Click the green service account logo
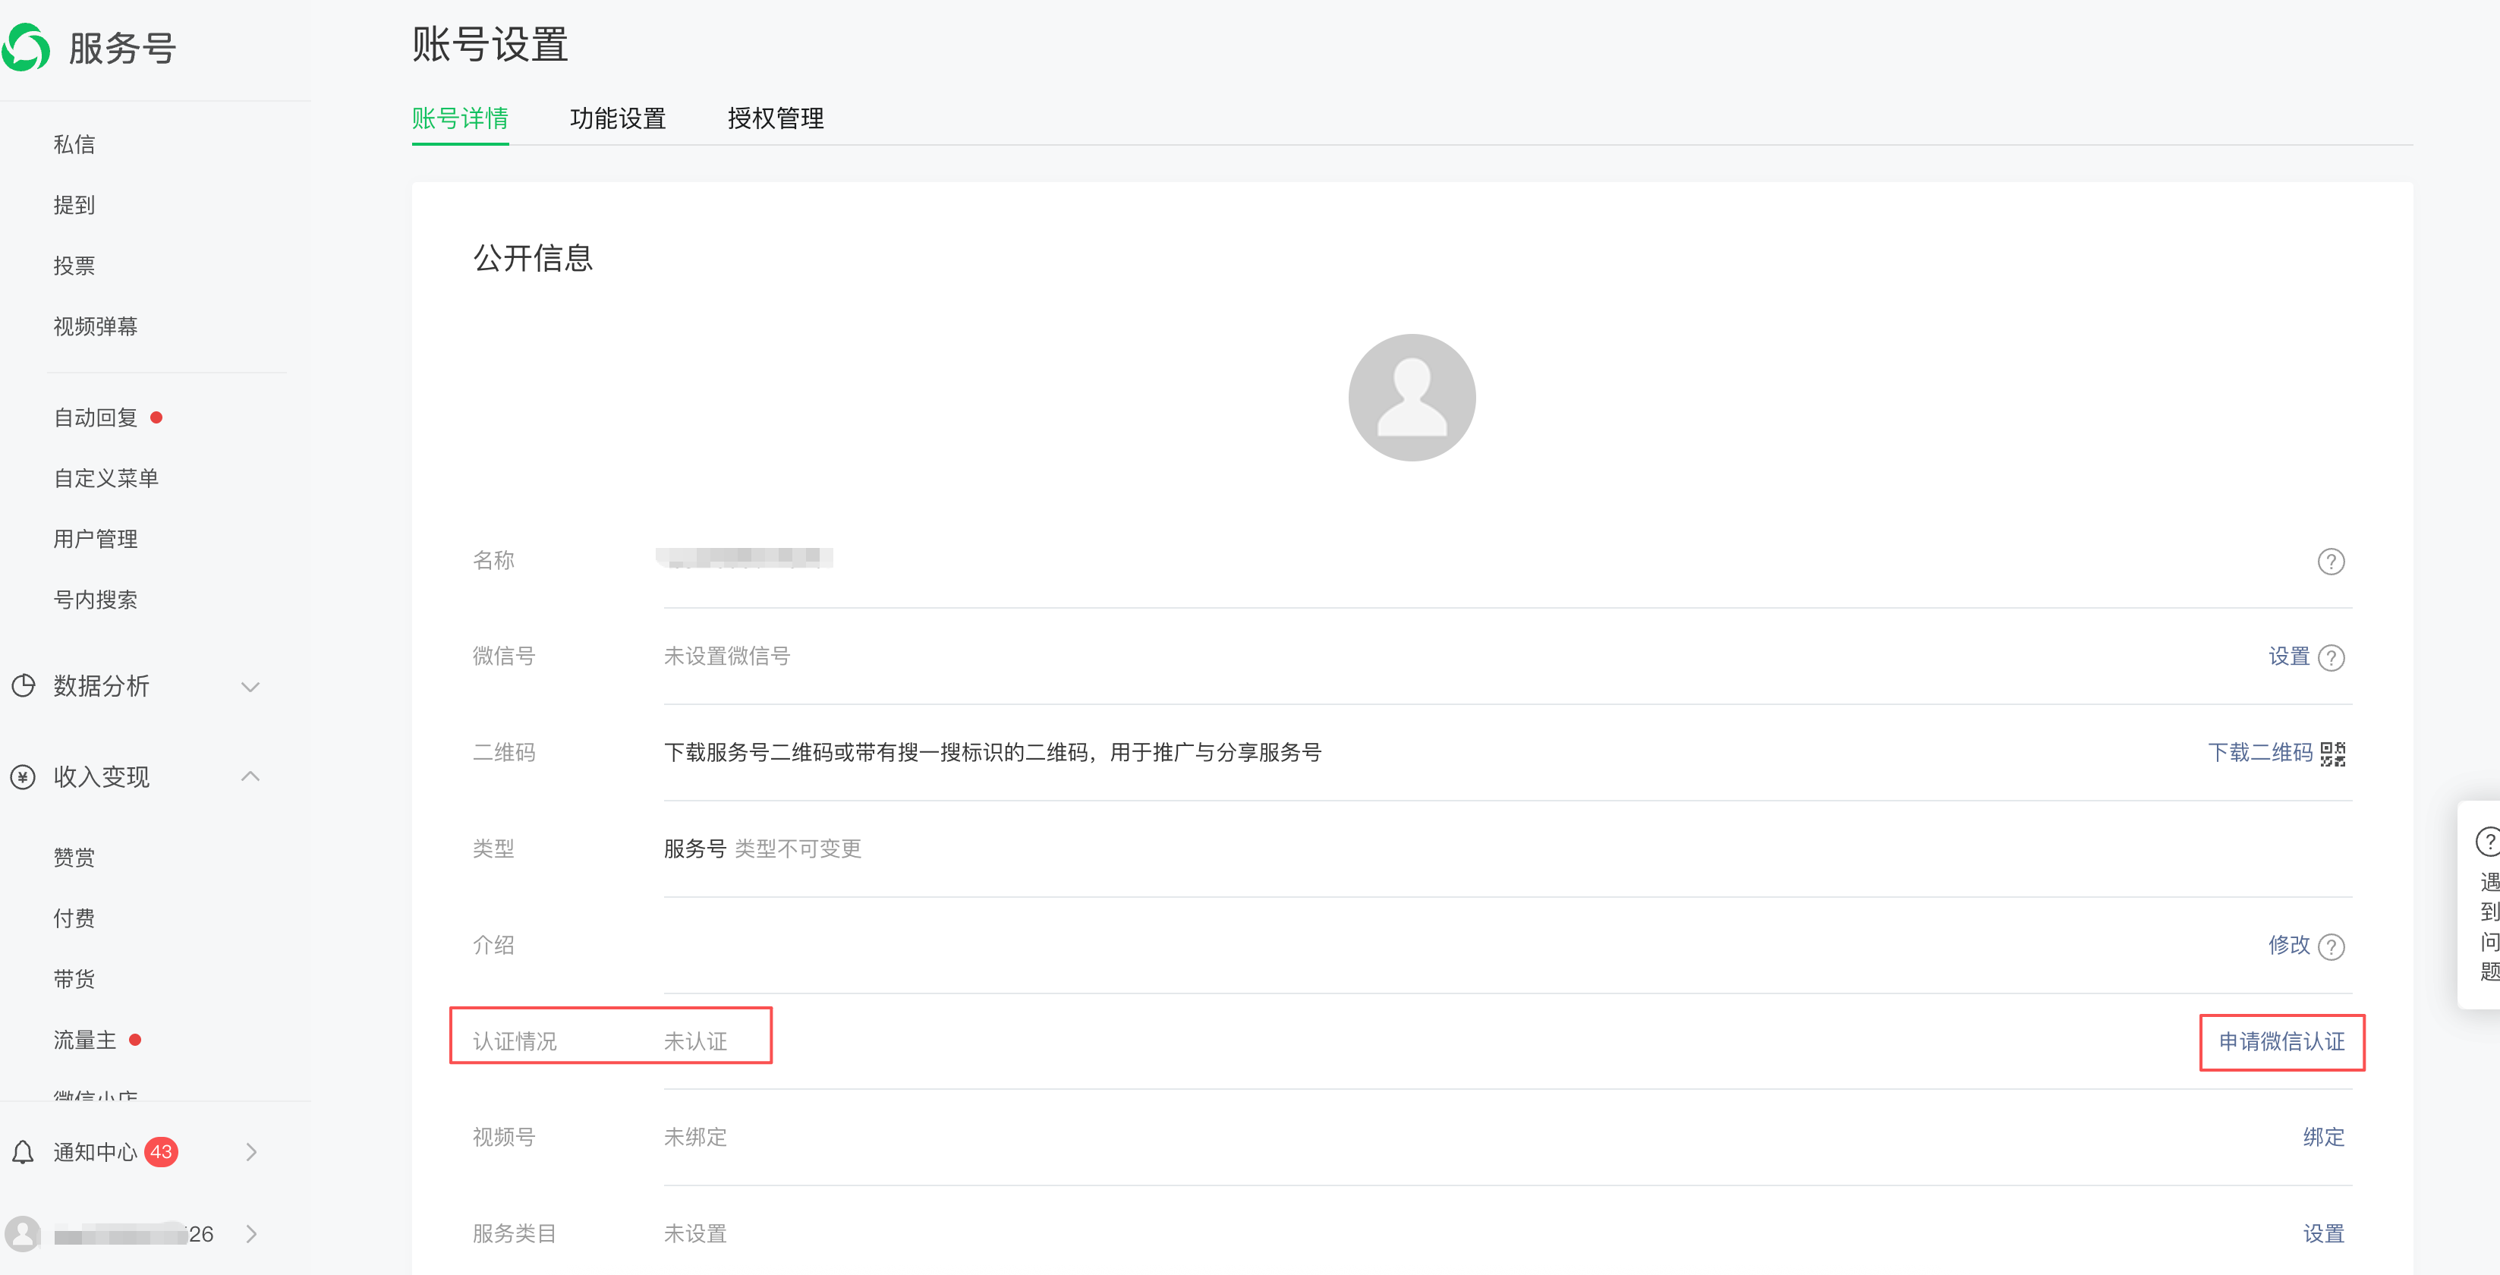Viewport: 2500px width, 1275px height. coord(27,48)
